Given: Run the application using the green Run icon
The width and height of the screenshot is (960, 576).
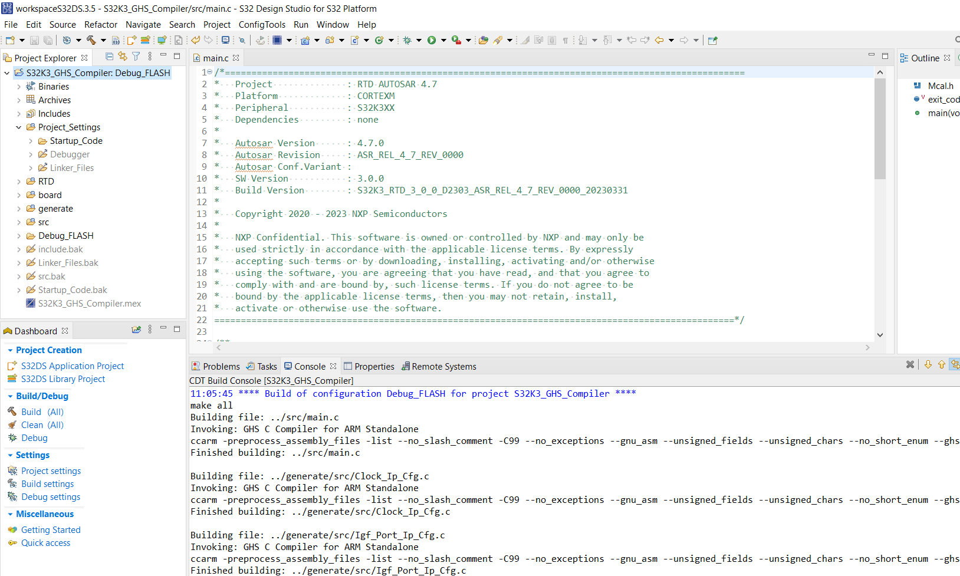Looking at the screenshot, I should coord(432,40).
